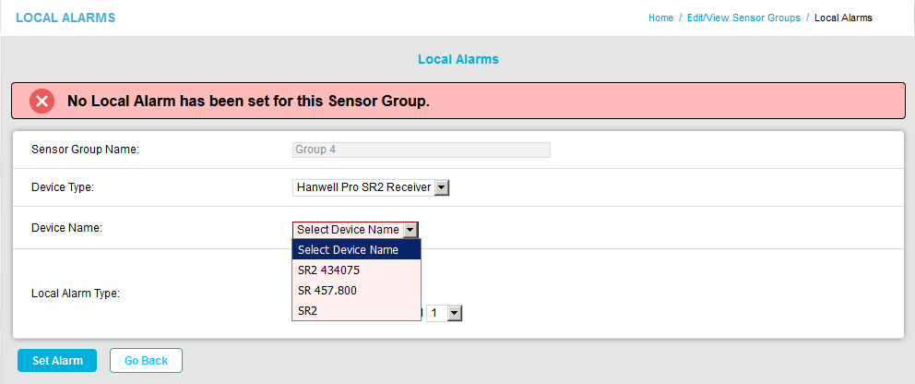Click the Local Alarms breadcrumb item

tap(843, 18)
